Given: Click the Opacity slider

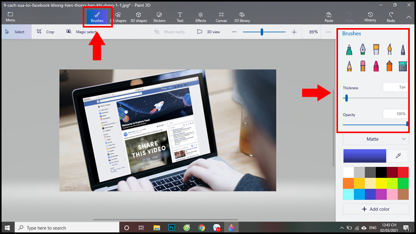Looking at the screenshot, I should [x=375, y=124].
